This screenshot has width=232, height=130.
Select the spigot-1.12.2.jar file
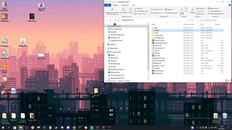pyautogui.click(x=159, y=66)
